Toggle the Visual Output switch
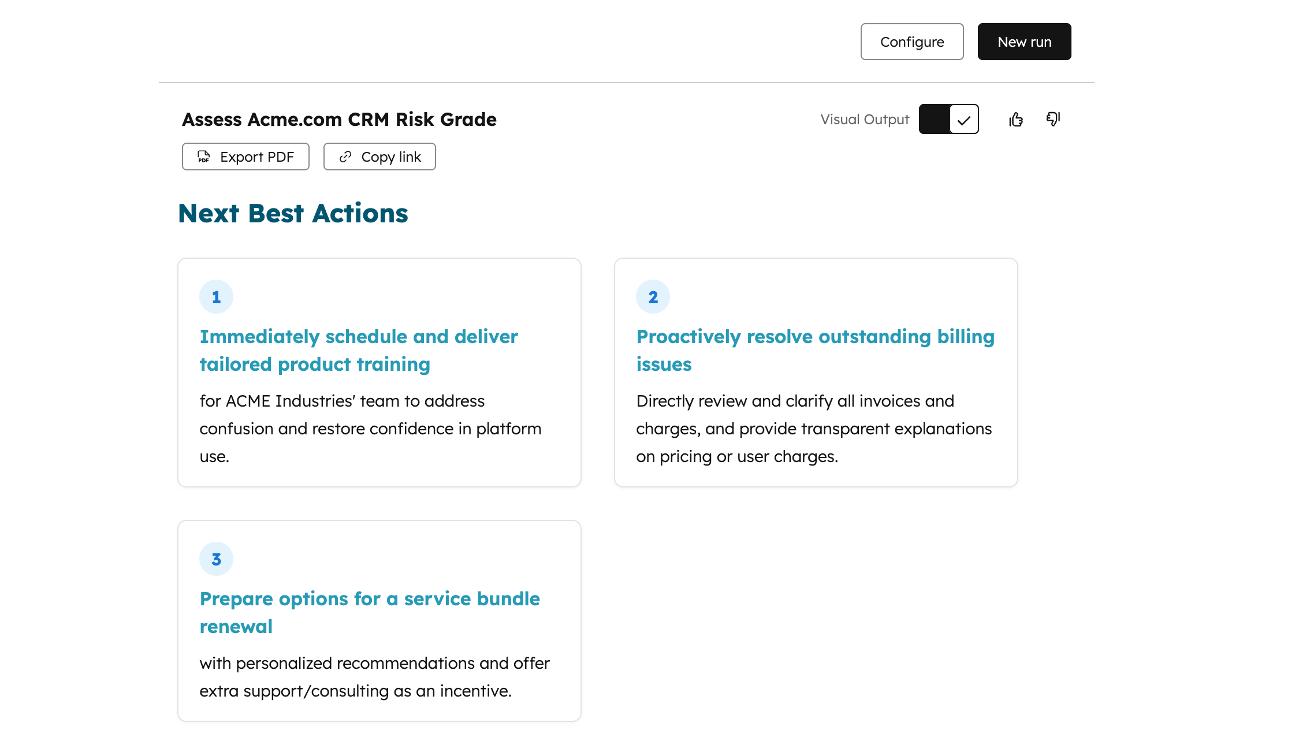 (948, 119)
